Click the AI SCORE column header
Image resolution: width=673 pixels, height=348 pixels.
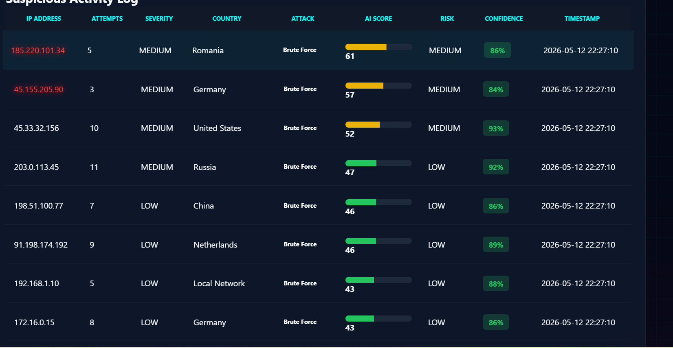[378, 19]
